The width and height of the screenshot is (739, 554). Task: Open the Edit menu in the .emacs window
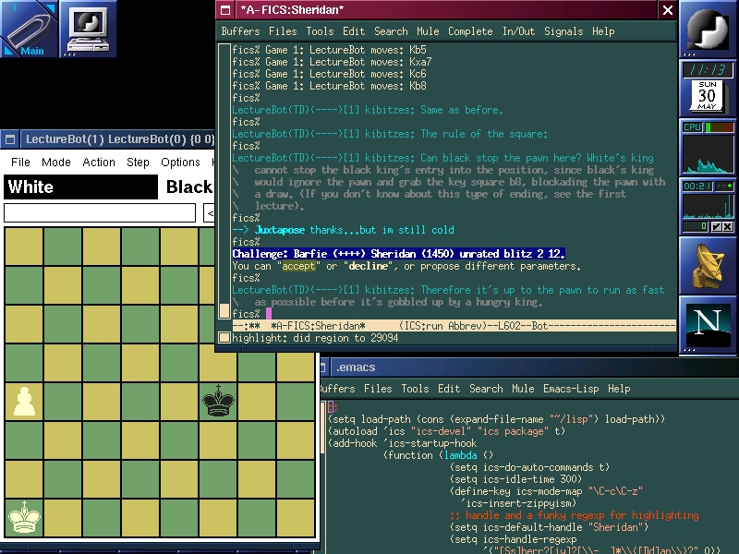449,389
